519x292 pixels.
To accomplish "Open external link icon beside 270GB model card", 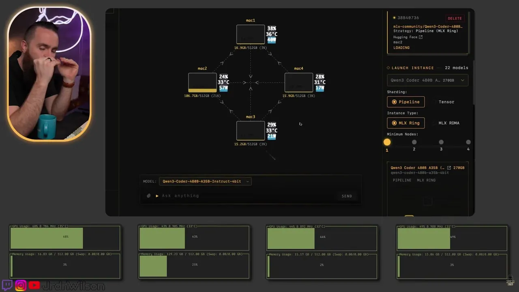I will click(449, 167).
